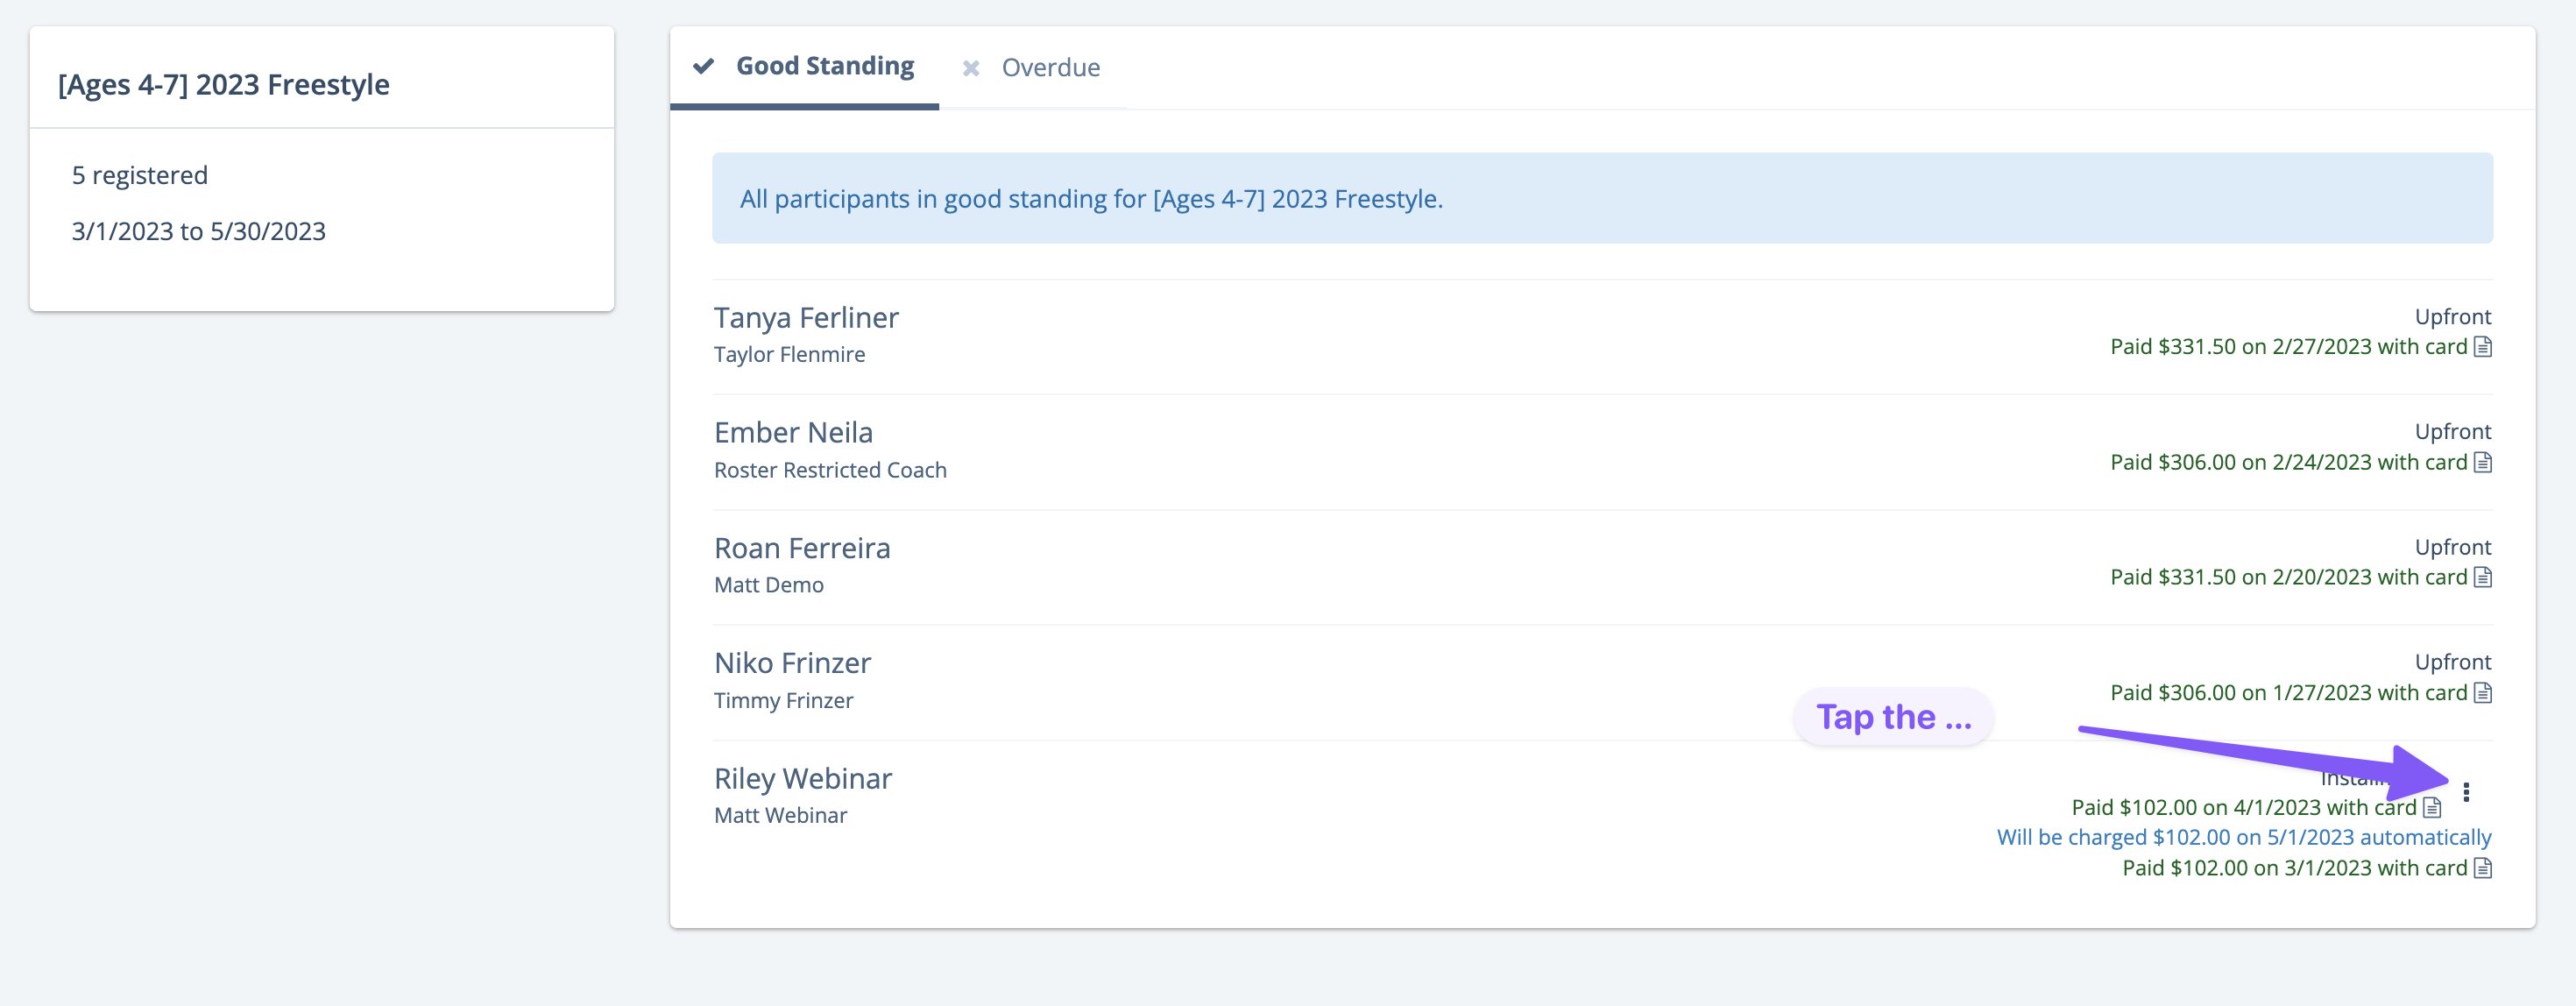Image resolution: width=2576 pixels, height=1006 pixels.
Task: Open receipt icon for Niko Frinzer's payment
Action: click(2482, 692)
